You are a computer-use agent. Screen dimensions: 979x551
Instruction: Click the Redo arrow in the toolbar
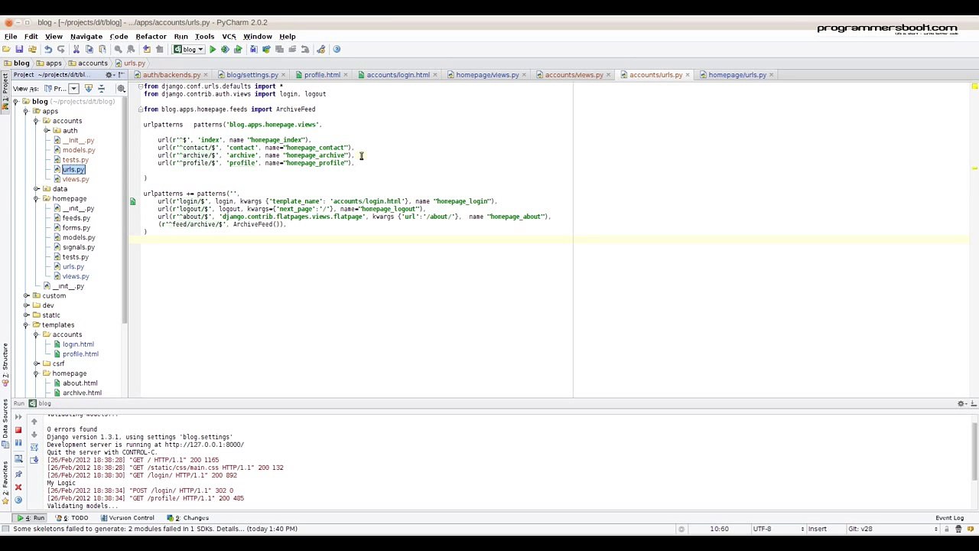[x=61, y=50]
